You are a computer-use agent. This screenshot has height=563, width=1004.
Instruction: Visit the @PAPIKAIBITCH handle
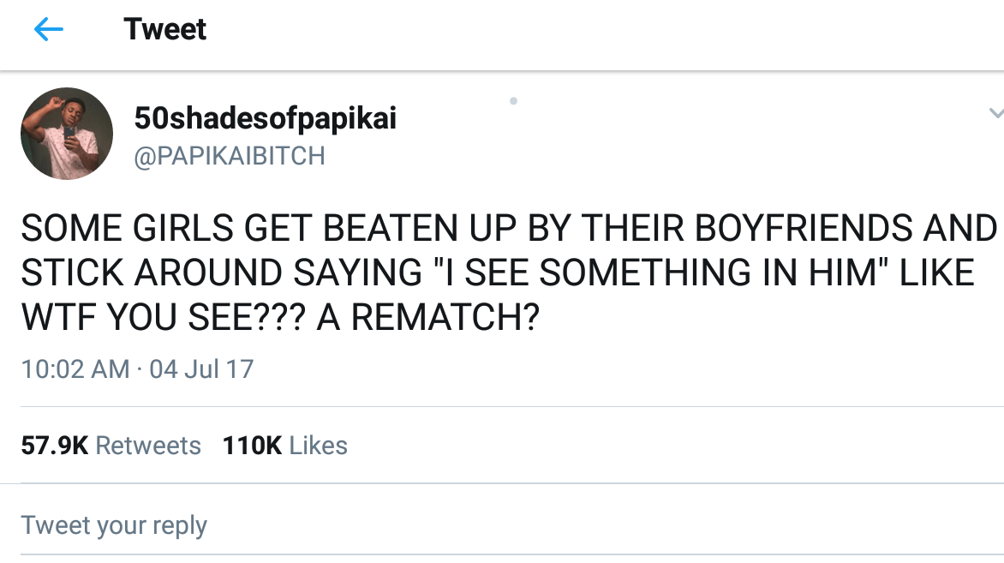point(230,156)
